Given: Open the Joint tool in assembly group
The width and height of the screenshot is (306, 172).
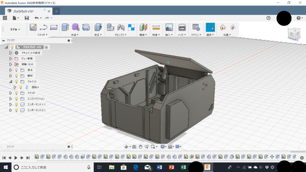Looking at the screenshot, I should 121,27.
